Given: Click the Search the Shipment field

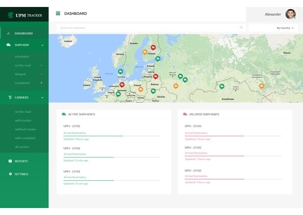Looking at the screenshot, I should click(x=151, y=28).
